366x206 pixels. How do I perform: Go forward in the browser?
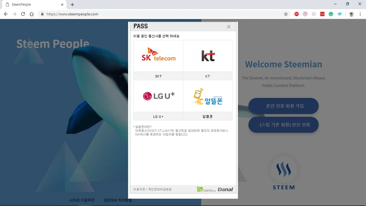[x=14, y=14]
